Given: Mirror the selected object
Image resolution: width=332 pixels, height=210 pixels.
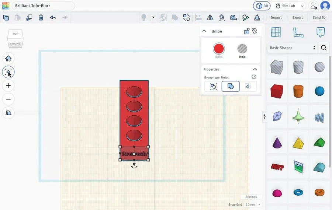Looking at the screenshot, I should point(210,18).
